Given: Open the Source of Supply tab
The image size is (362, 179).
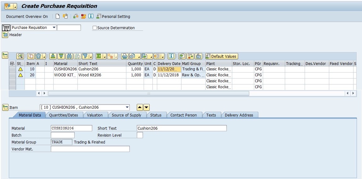Looking at the screenshot, I should click(x=126, y=115).
